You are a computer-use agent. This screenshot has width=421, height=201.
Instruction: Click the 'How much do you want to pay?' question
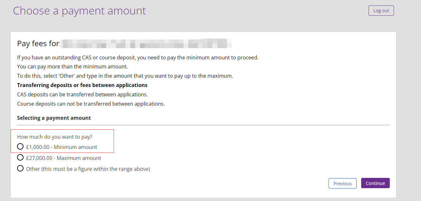coord(55,137)
